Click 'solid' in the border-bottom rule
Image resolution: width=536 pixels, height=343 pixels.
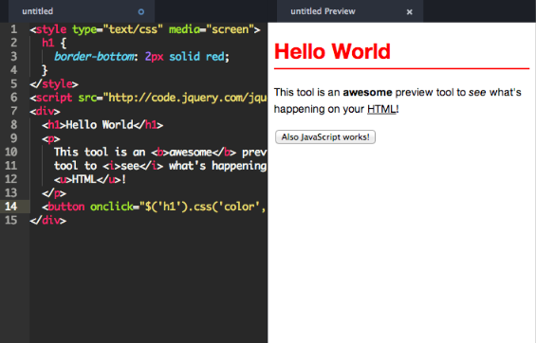(184, 56)
